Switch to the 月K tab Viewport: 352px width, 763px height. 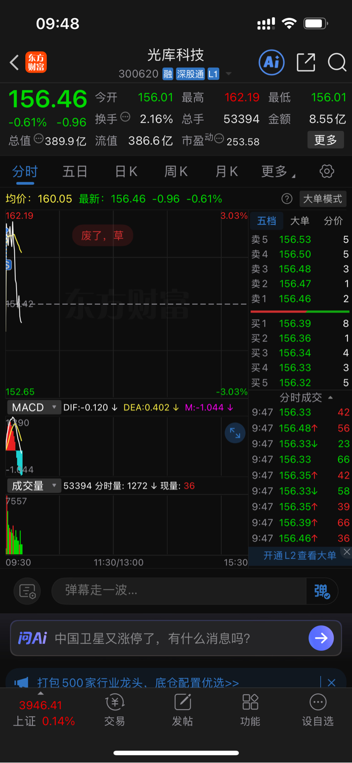(x=226, y=172)
